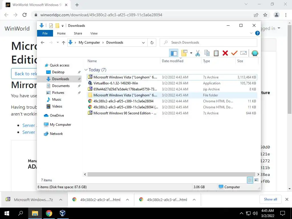Image resolution: width=292 pixels, height=219 pixels.
Task: Click the Properties checkbox icon in the quick access toolbar
Action: [x=51, y=26]
